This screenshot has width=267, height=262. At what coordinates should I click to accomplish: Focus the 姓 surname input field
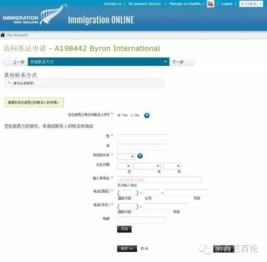click(142, 137)
